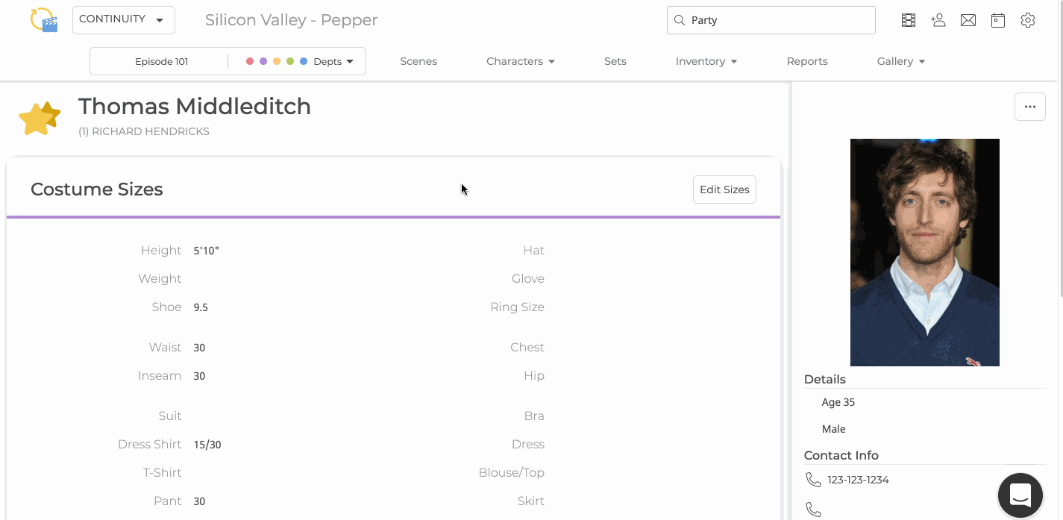Open the Reports tab
Screen dimensions: 1063x520
[x=807, y=61]
